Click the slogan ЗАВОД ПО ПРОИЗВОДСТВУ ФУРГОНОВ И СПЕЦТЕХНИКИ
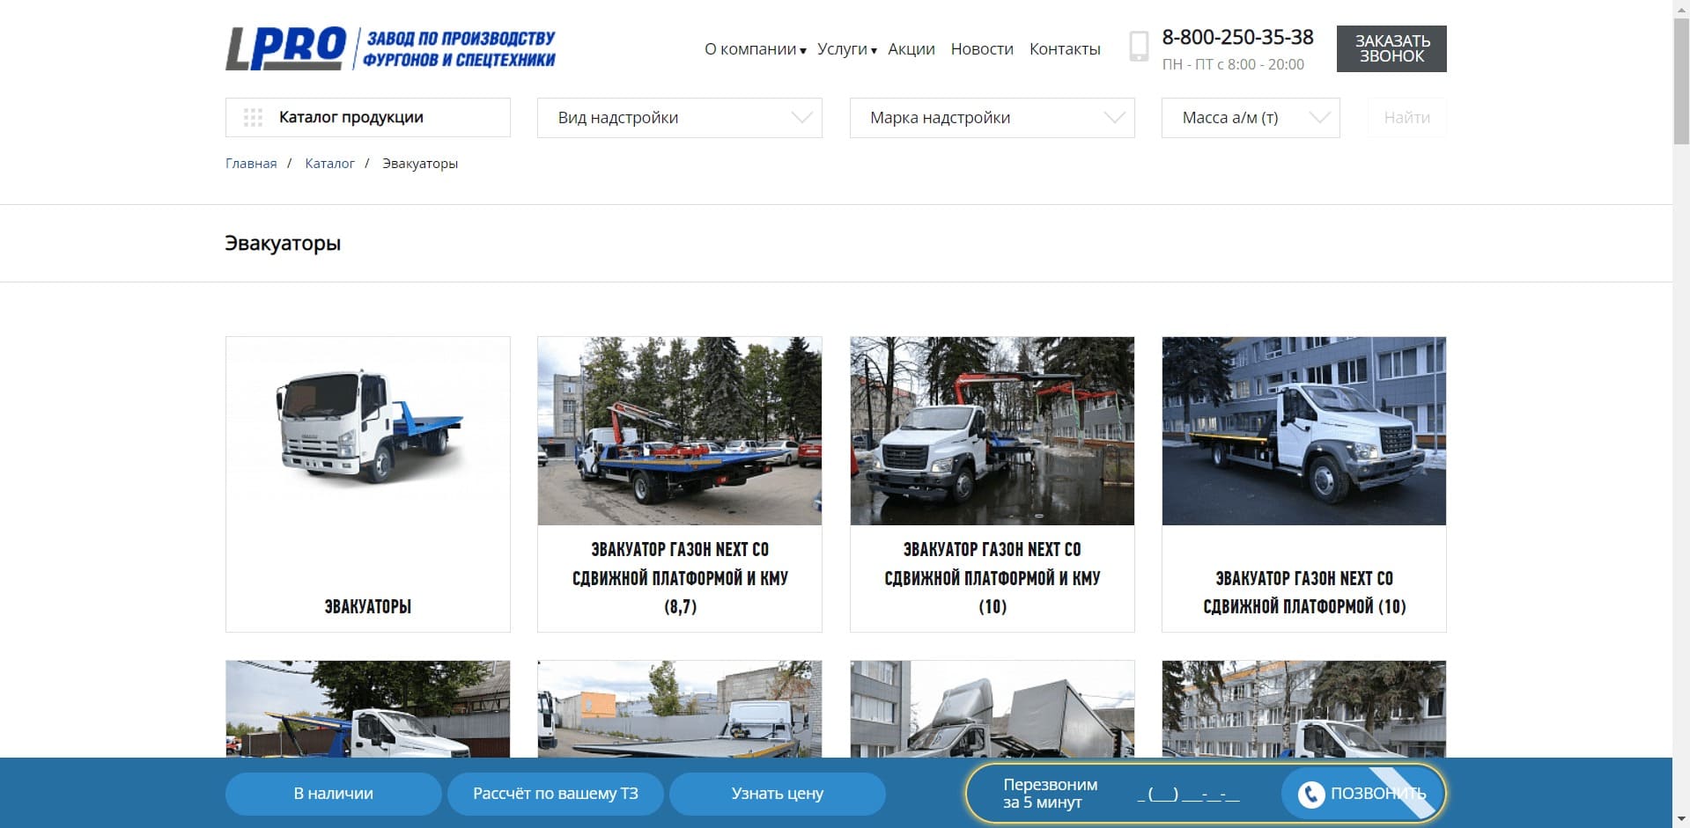This screenshot has height=828, width=1690. (459, 48)
